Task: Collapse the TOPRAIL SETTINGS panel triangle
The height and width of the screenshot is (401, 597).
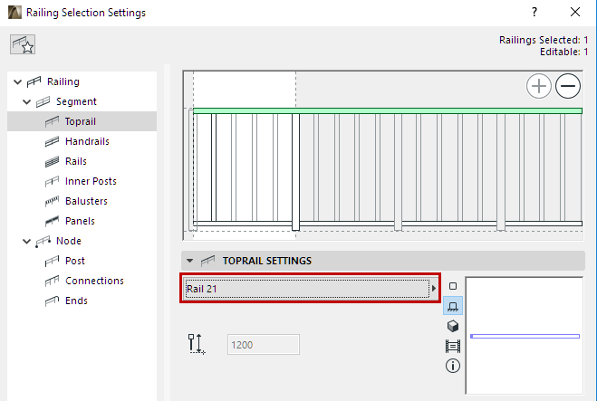Action: point(189,261)
